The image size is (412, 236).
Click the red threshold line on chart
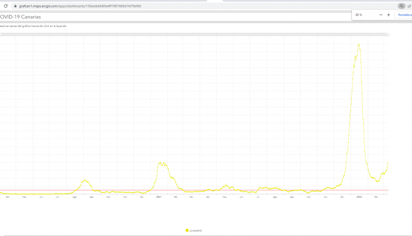pyautogui.click(x=194, y=190)
